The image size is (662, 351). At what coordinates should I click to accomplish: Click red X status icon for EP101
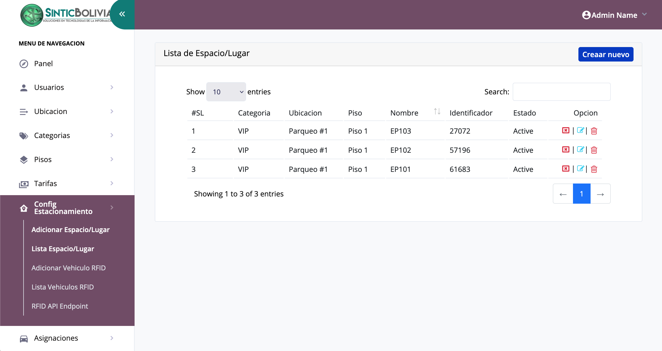pos(566,169)
